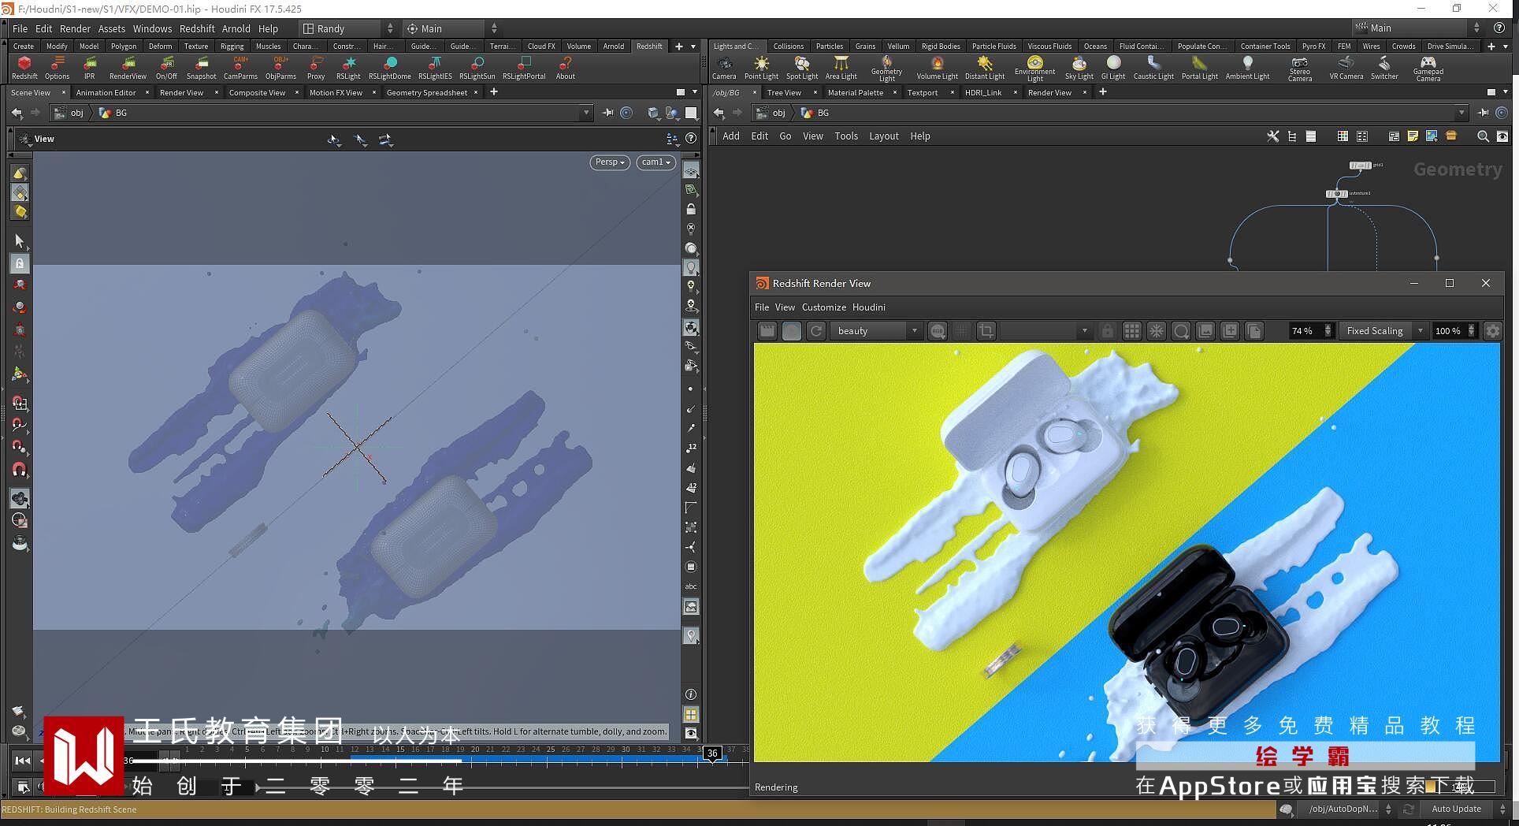Image resolution: width=1519 pixels, height=826 pixels.
Task: Open the Render menu in the menu bar
Action: point(75,28)
